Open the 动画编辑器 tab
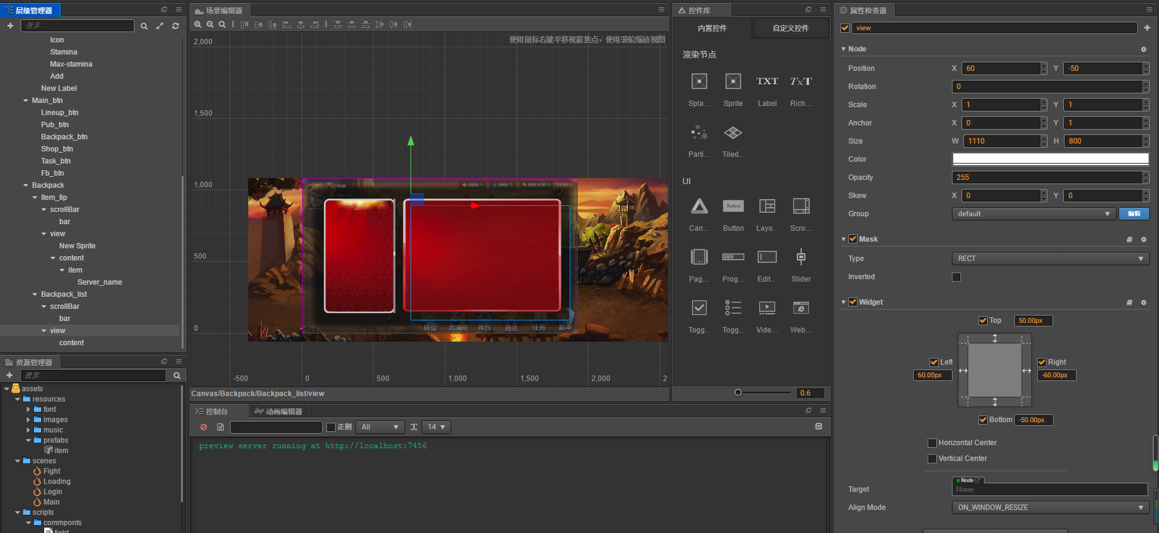1159x533 pixels. point(279,412)
